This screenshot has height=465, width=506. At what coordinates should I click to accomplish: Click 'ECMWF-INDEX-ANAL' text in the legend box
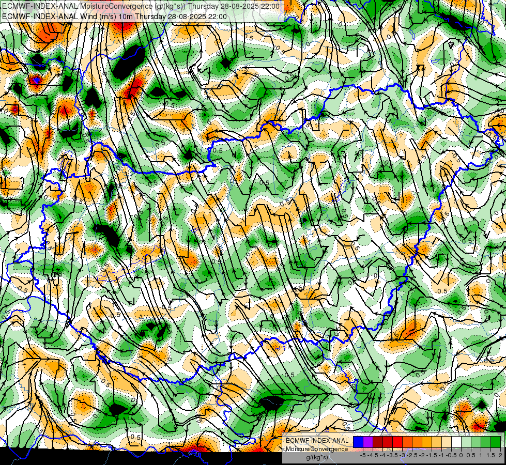317,441
